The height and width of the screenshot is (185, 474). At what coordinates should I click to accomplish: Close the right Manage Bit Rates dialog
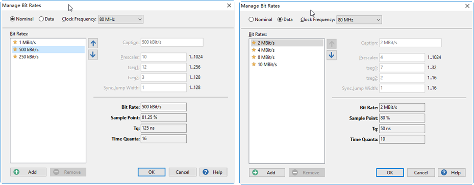[468, 6]
